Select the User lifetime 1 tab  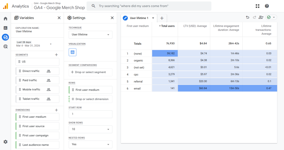point(139,18)
